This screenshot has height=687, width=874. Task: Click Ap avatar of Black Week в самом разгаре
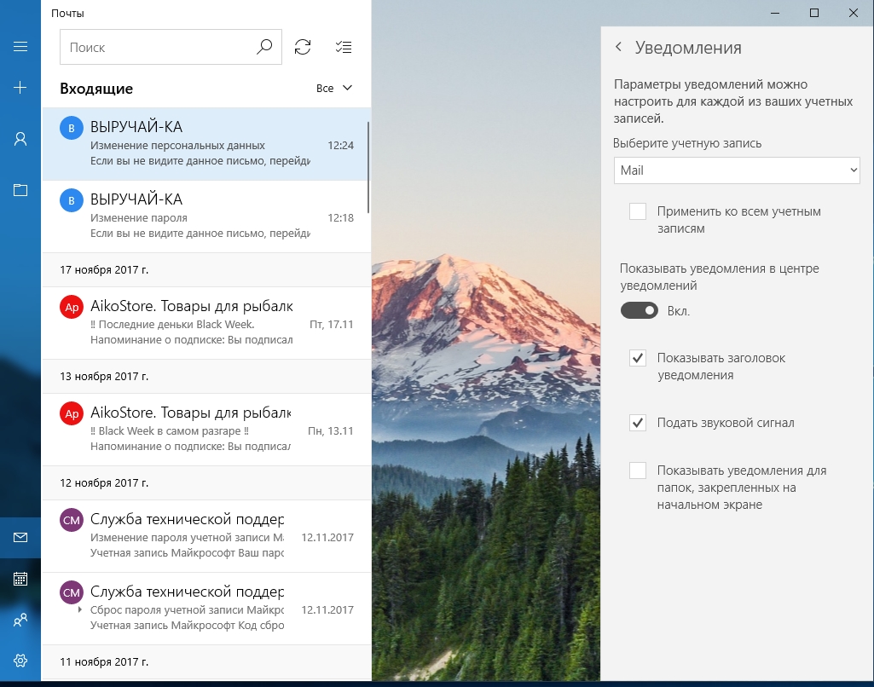click(72, 413)
